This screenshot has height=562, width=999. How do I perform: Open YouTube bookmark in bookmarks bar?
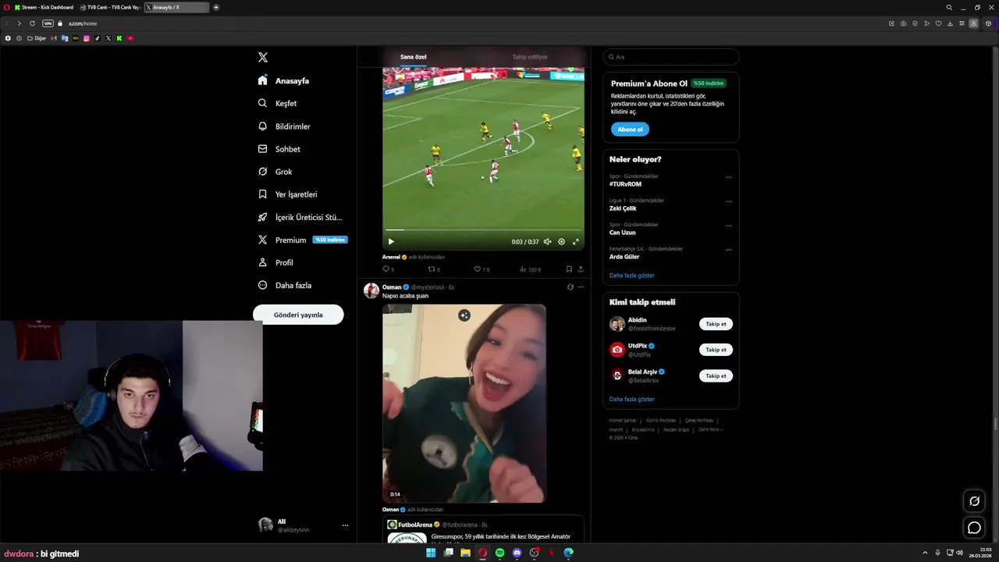click(x=130, y=38)
